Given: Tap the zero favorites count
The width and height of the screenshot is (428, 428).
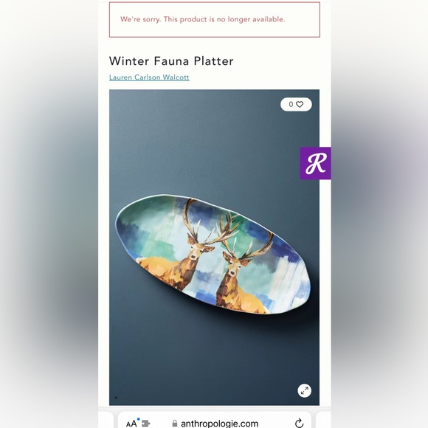Looking at the screenshot, I should [x=291, y=104].
